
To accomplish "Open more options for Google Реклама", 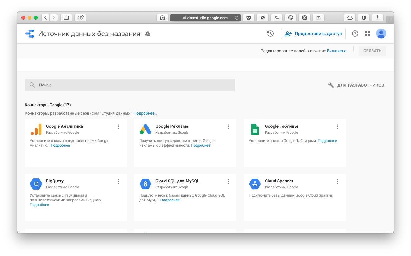I will (x=228, y=127).
